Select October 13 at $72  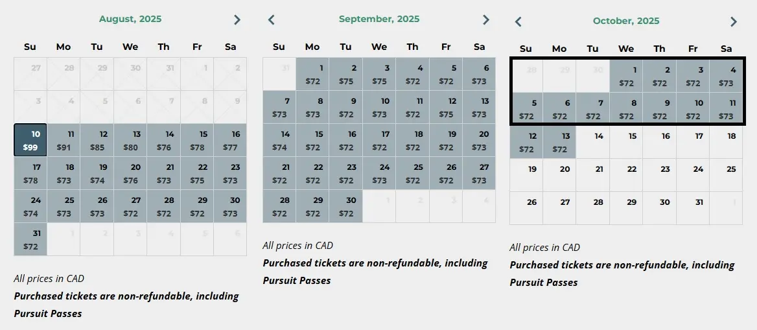click(559, 143)
